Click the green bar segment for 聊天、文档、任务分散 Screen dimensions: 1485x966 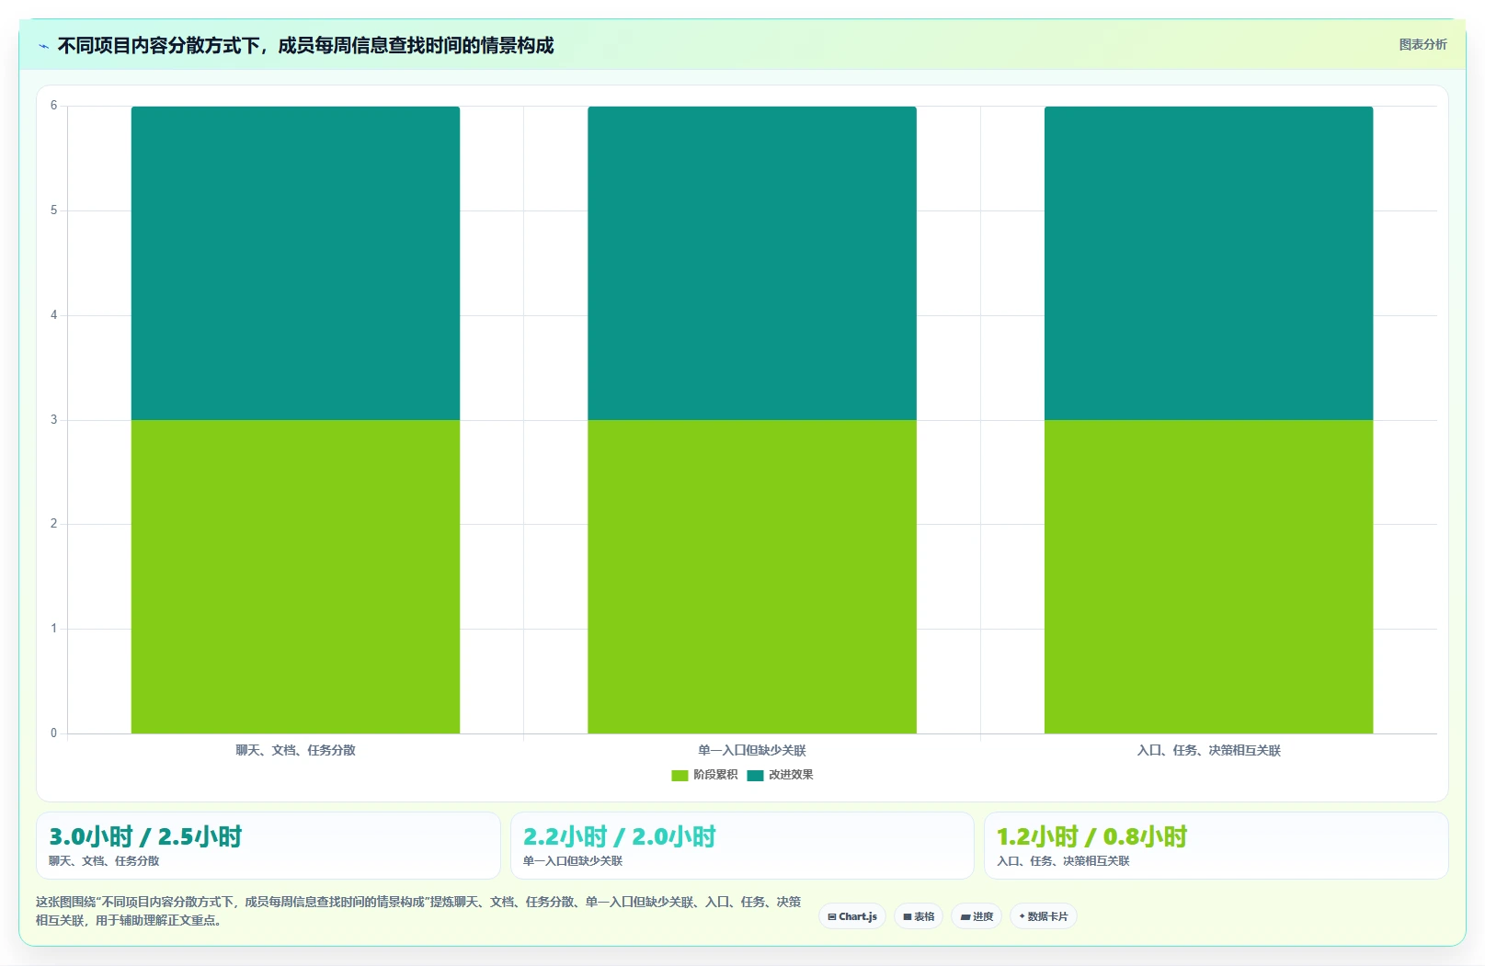pos(295,576)
